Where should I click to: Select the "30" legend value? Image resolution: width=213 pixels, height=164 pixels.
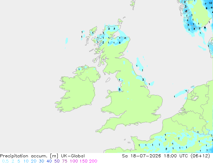[x=41, y=161]
